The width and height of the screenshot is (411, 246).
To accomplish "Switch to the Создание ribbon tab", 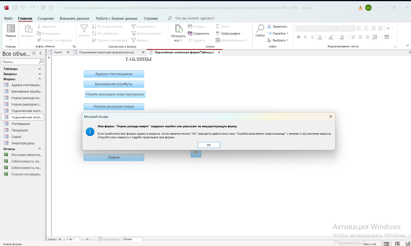I will pyautogui.click(x=46, y=18).
